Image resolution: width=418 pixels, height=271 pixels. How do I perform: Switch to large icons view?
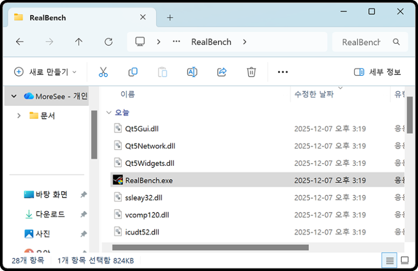(404, 260)
